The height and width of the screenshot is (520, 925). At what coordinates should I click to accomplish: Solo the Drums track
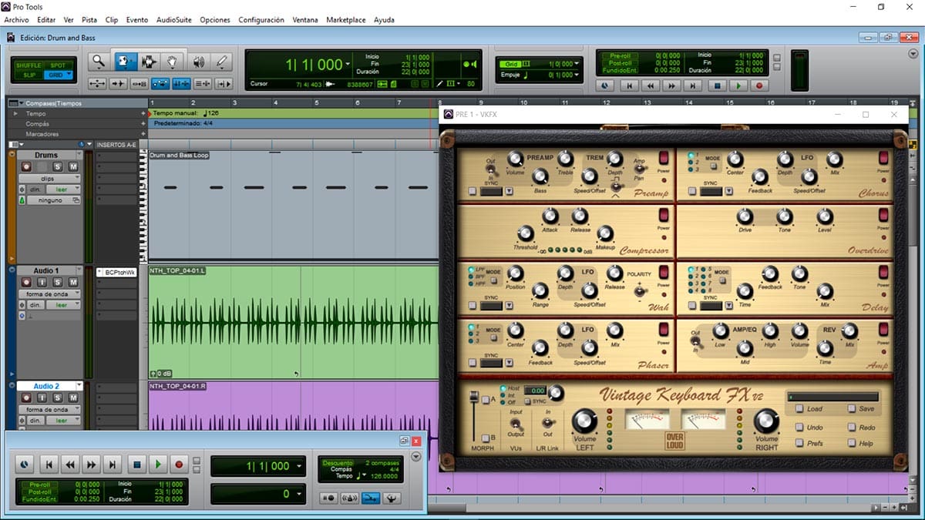coord(57,167)
